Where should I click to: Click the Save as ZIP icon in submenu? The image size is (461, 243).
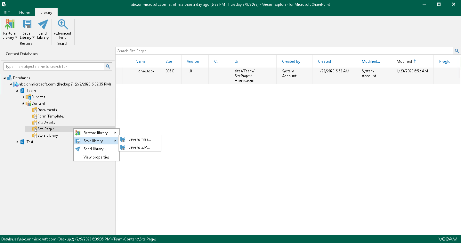click(123, 147)
